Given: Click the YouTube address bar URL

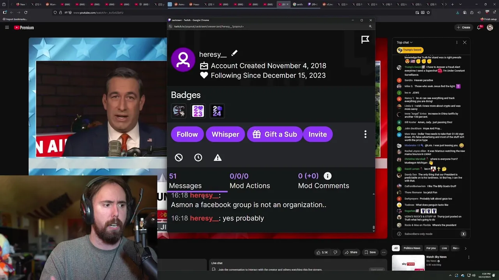Looking at the screenshot, I should (98, 12).
